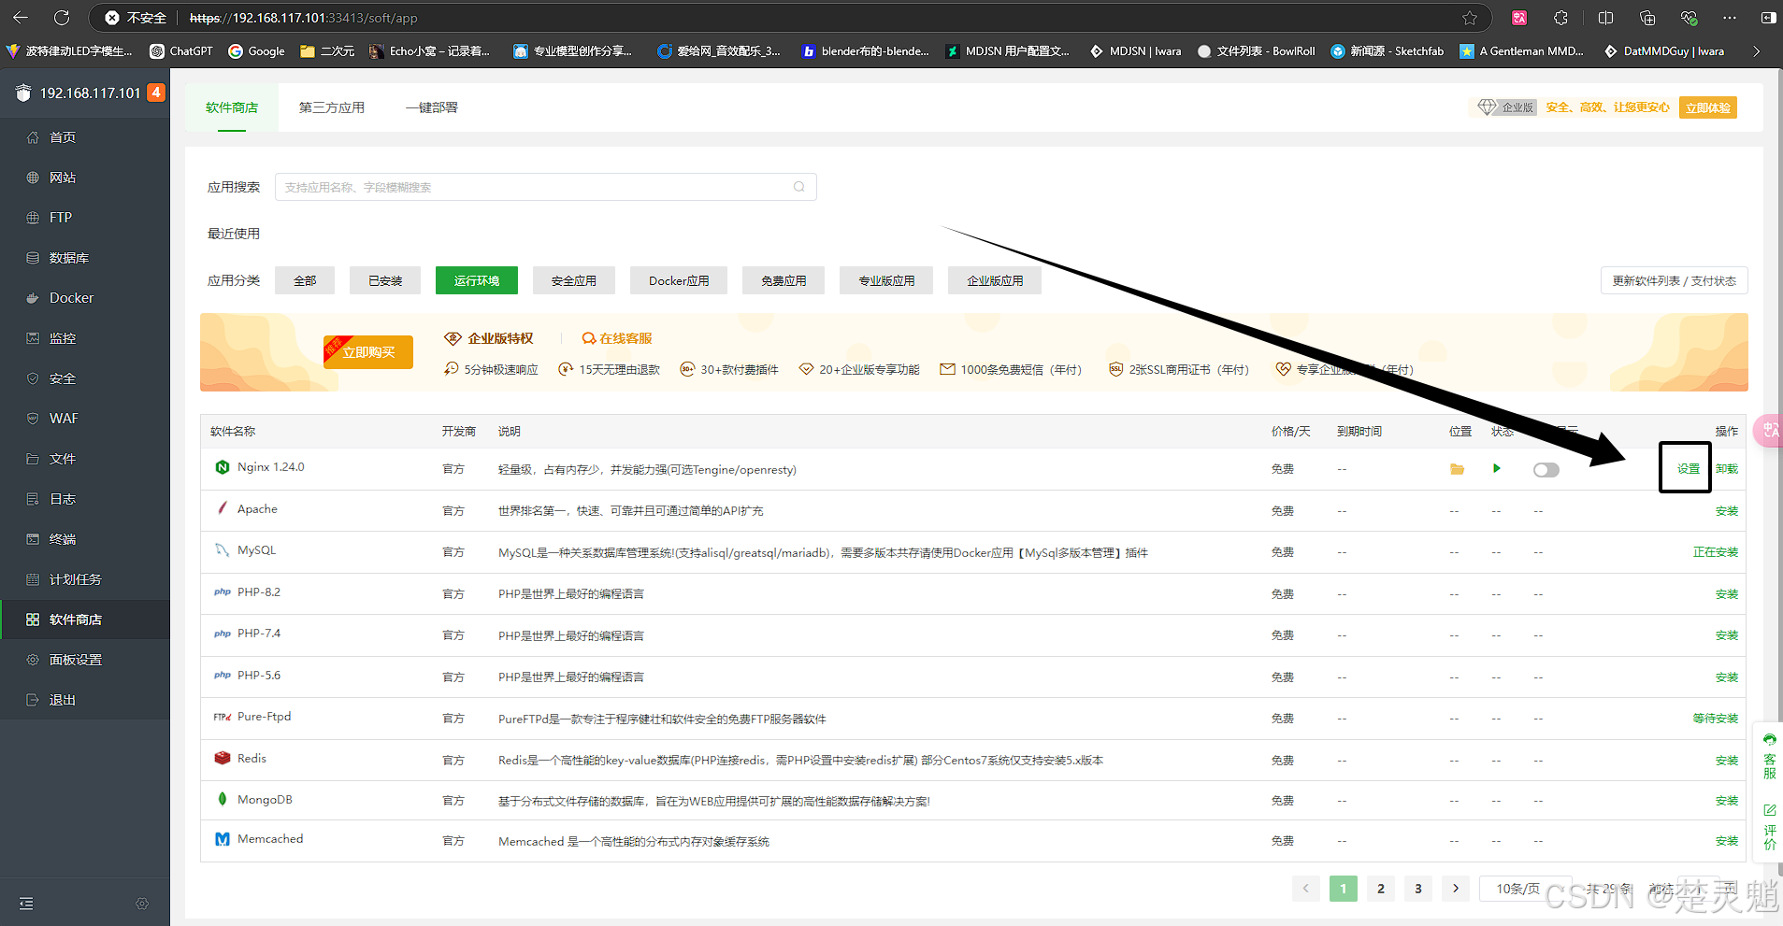Click the 立即购买 orange button

(x=368, y=352)
